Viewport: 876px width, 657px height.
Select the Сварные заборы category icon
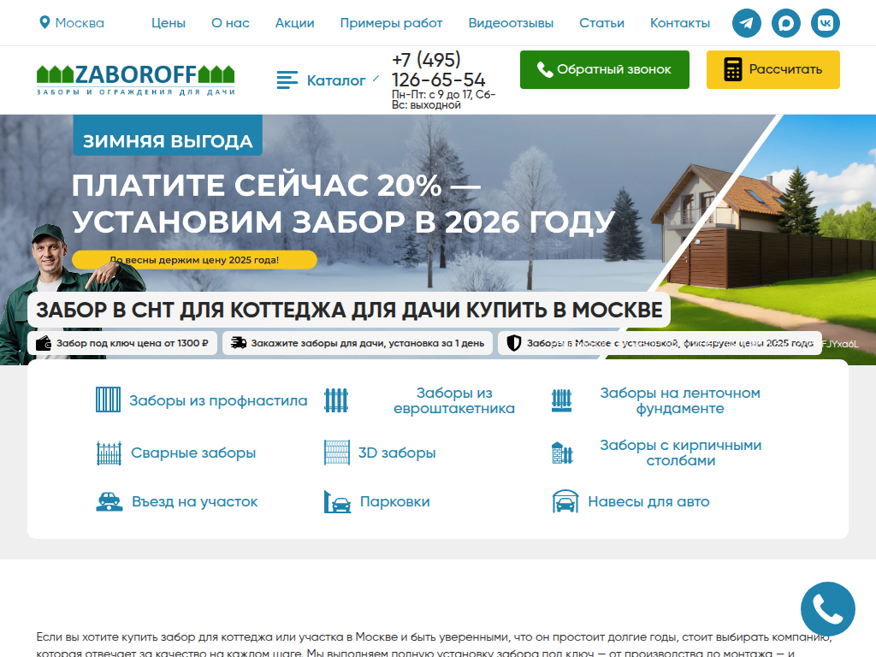pos(108,452)
